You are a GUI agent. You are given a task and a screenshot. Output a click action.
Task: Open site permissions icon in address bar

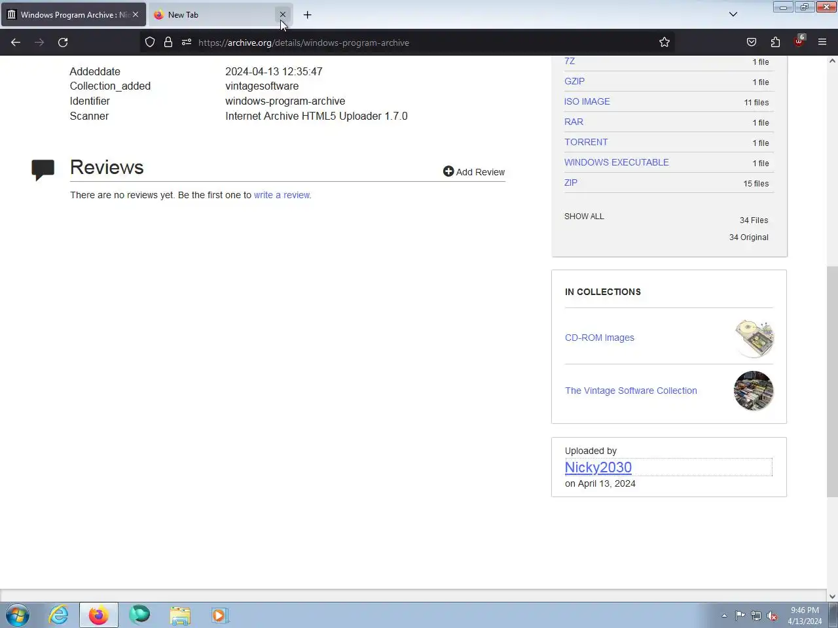tap(187, 43)
